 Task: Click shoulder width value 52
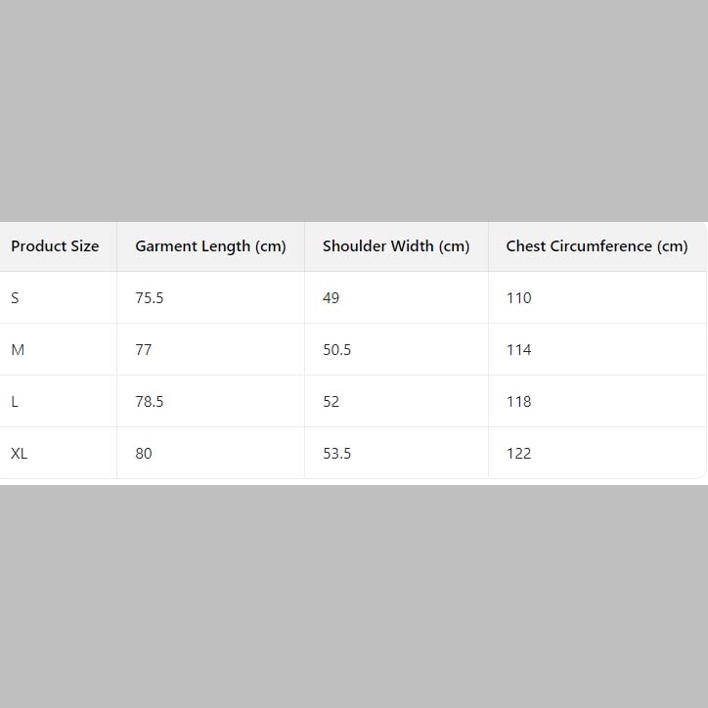[x=332, y=402]
